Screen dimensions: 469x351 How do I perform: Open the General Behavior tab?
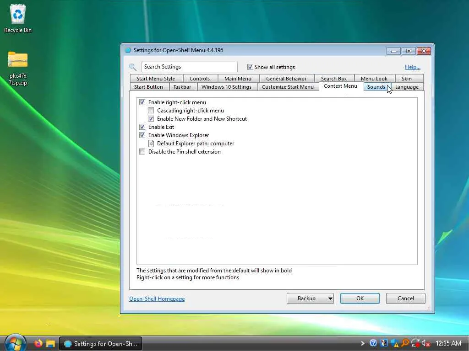[x=286, y=79]
